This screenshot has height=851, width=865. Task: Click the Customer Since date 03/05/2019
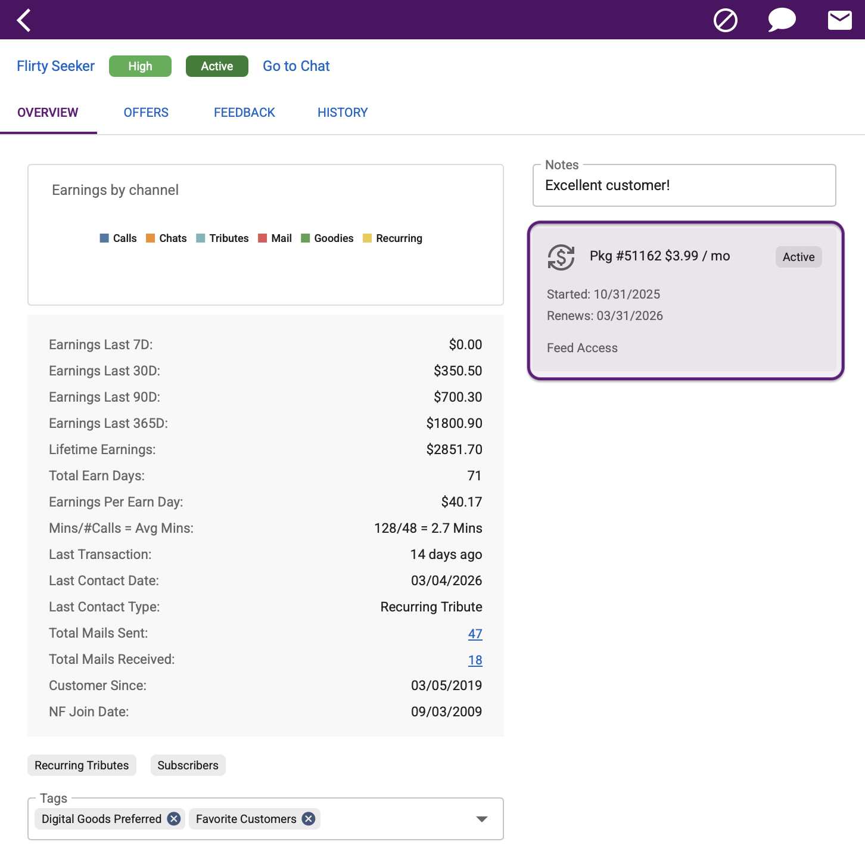coord(446,685)
